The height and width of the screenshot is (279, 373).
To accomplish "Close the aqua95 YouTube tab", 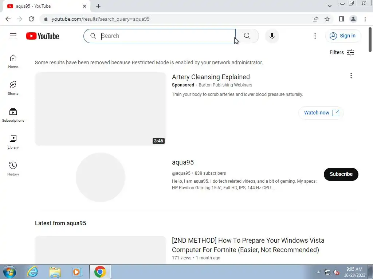I will pos(85,6).
